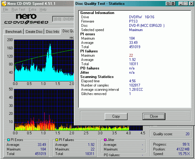Click the yellow PI Failures color swatch

pyautogui.click(x=57, y=140)
